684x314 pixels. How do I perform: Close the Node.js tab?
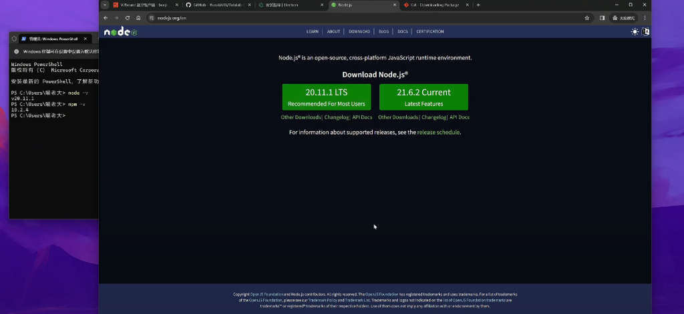click(x=394, y=5)
